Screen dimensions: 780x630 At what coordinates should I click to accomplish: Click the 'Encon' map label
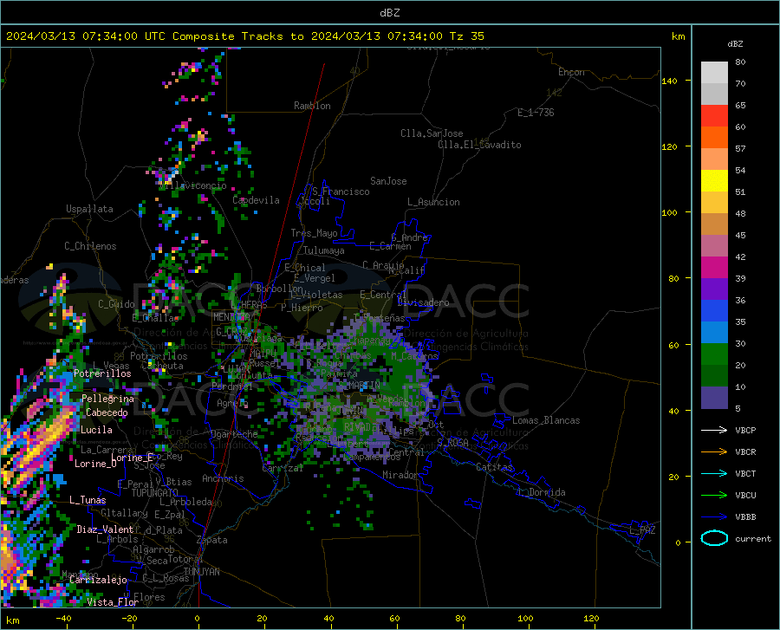pos(571,72)
